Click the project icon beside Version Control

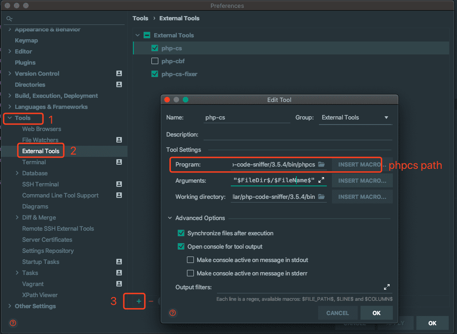click(119, 73)
